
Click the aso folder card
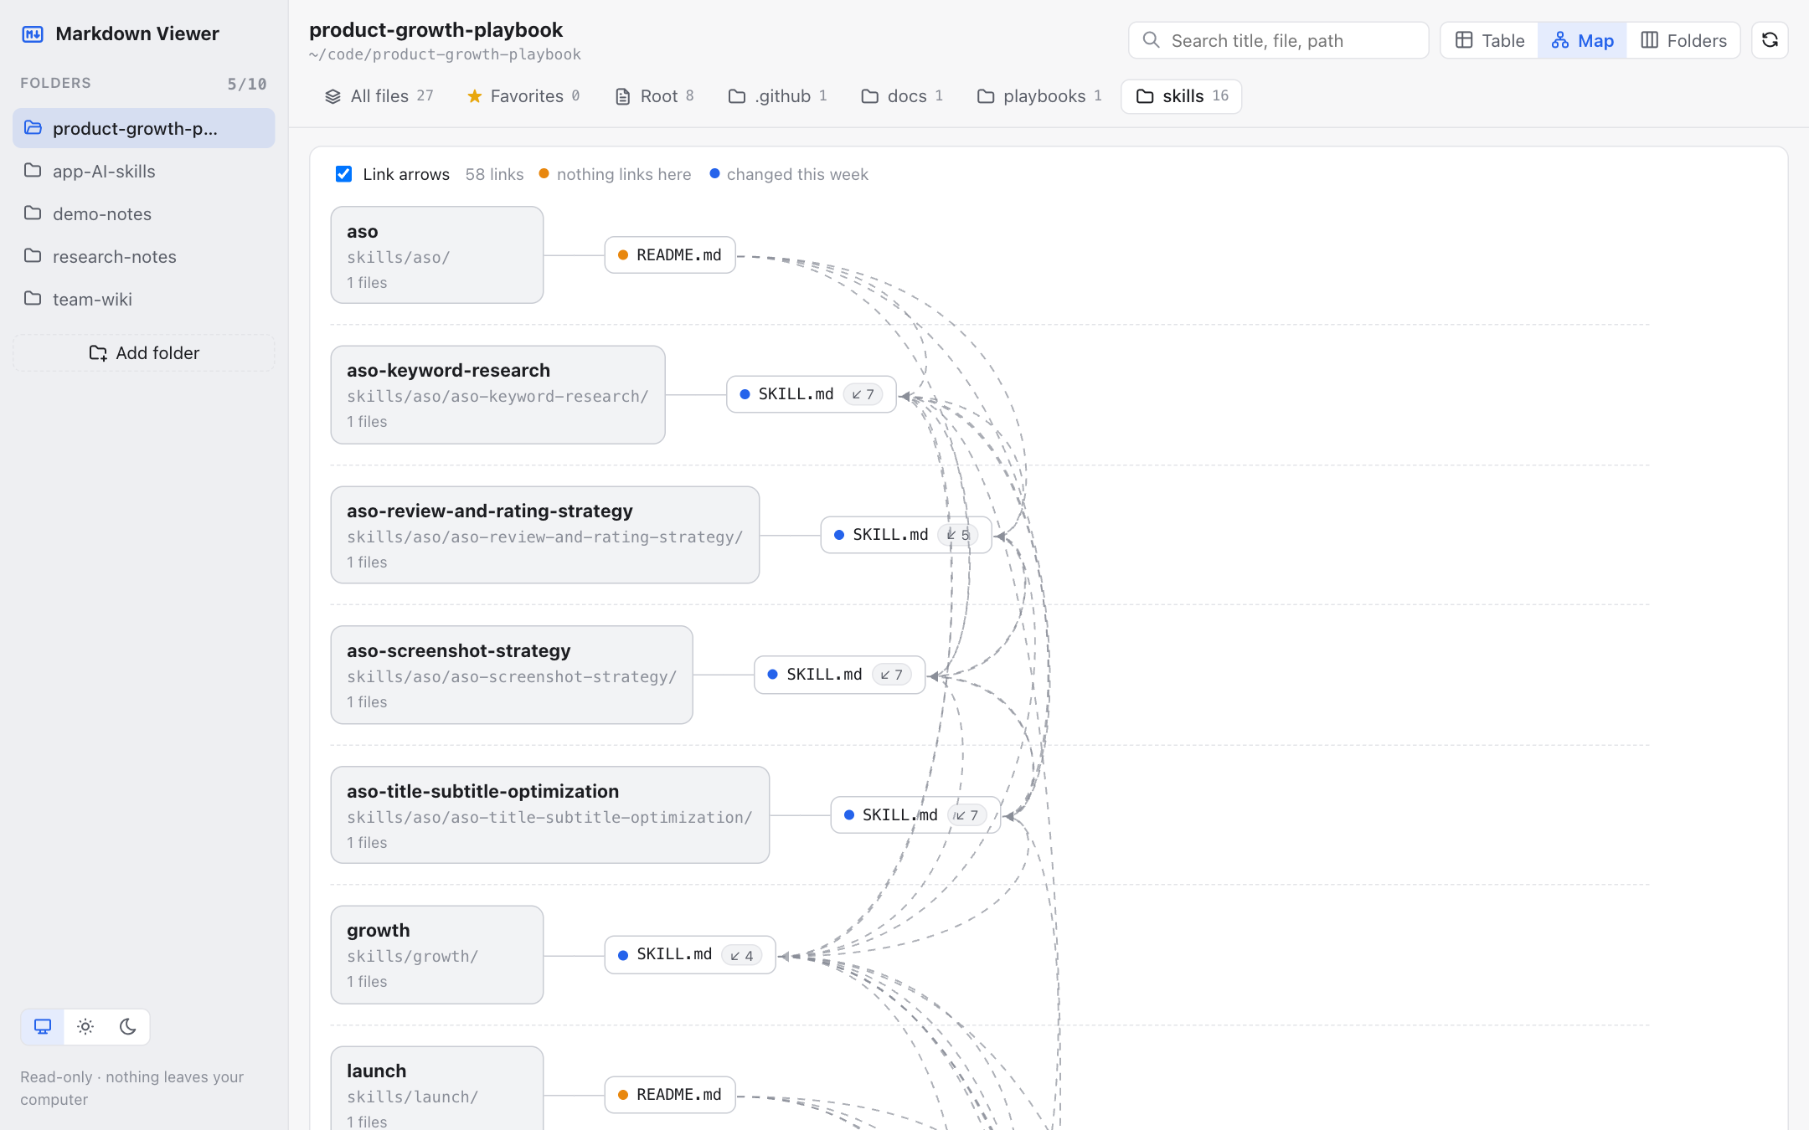(x=437, y=255)
